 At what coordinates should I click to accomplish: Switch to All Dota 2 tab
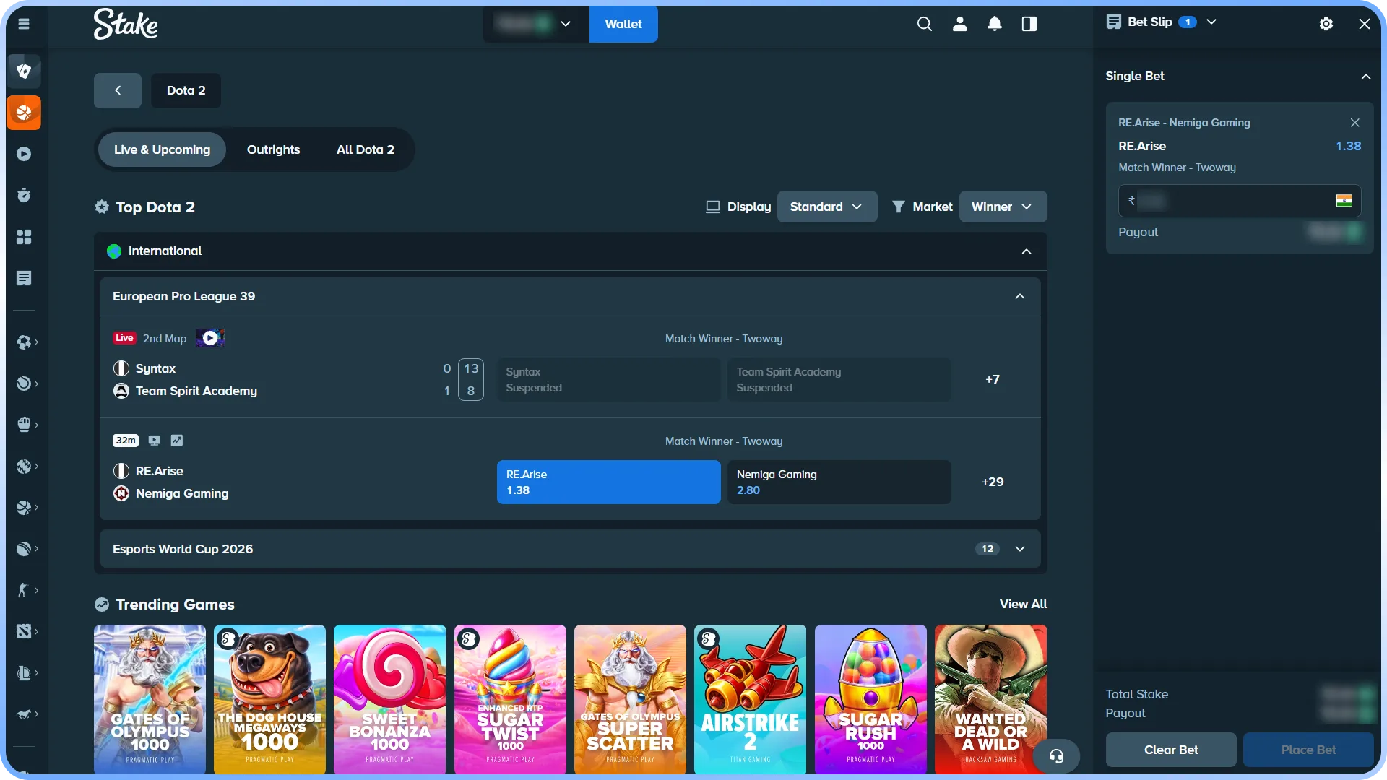[366, 149]
